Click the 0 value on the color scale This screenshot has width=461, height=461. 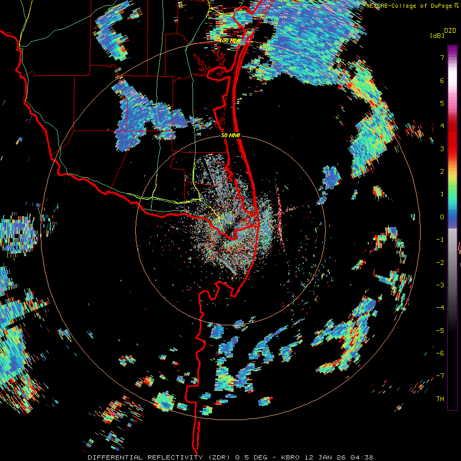click(x=442, y=217)
